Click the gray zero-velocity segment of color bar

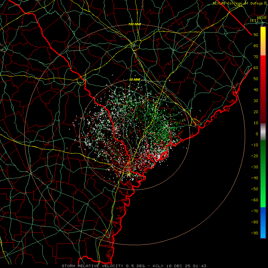pos(263,132)
